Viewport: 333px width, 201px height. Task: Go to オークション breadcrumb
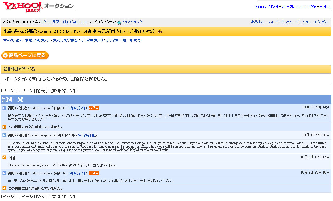tap(12, 40)
